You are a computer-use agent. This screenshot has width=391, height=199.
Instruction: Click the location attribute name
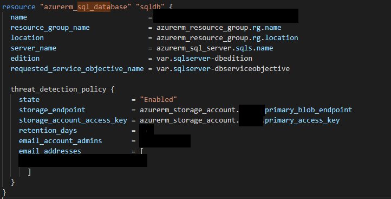tap(27, 38)
